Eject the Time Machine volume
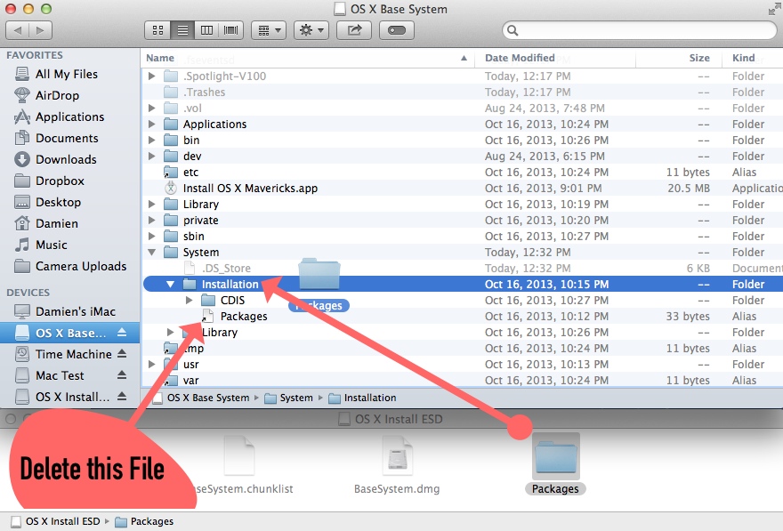This screenshot has width=783, height=531. tap(122, 354)
